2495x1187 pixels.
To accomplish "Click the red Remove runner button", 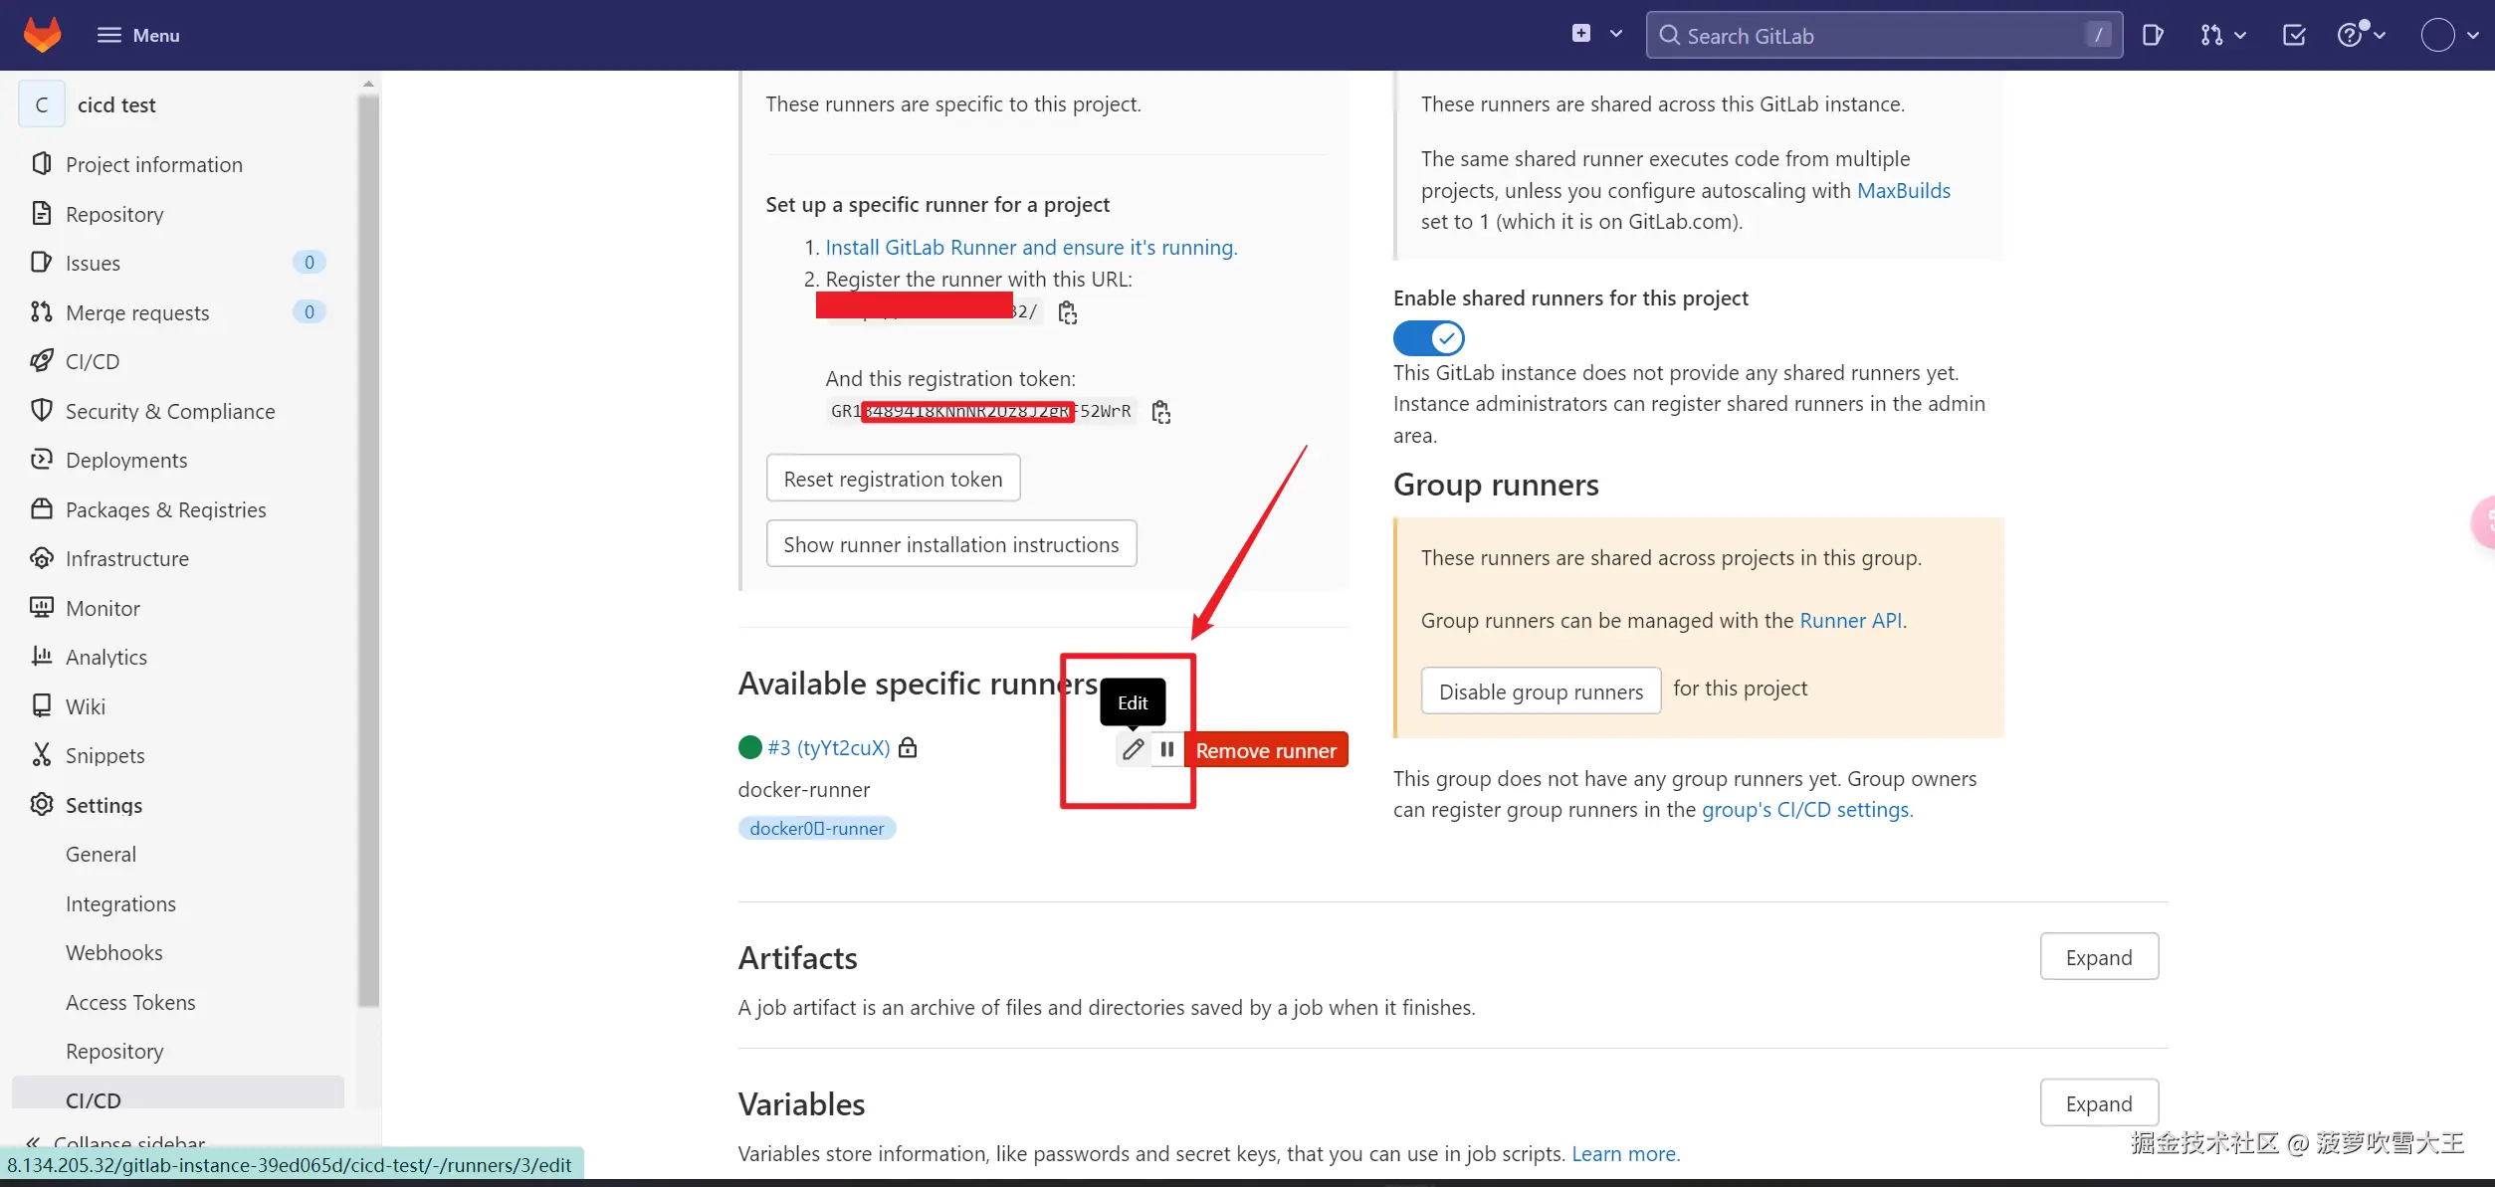I will [x=1265, y=750].
